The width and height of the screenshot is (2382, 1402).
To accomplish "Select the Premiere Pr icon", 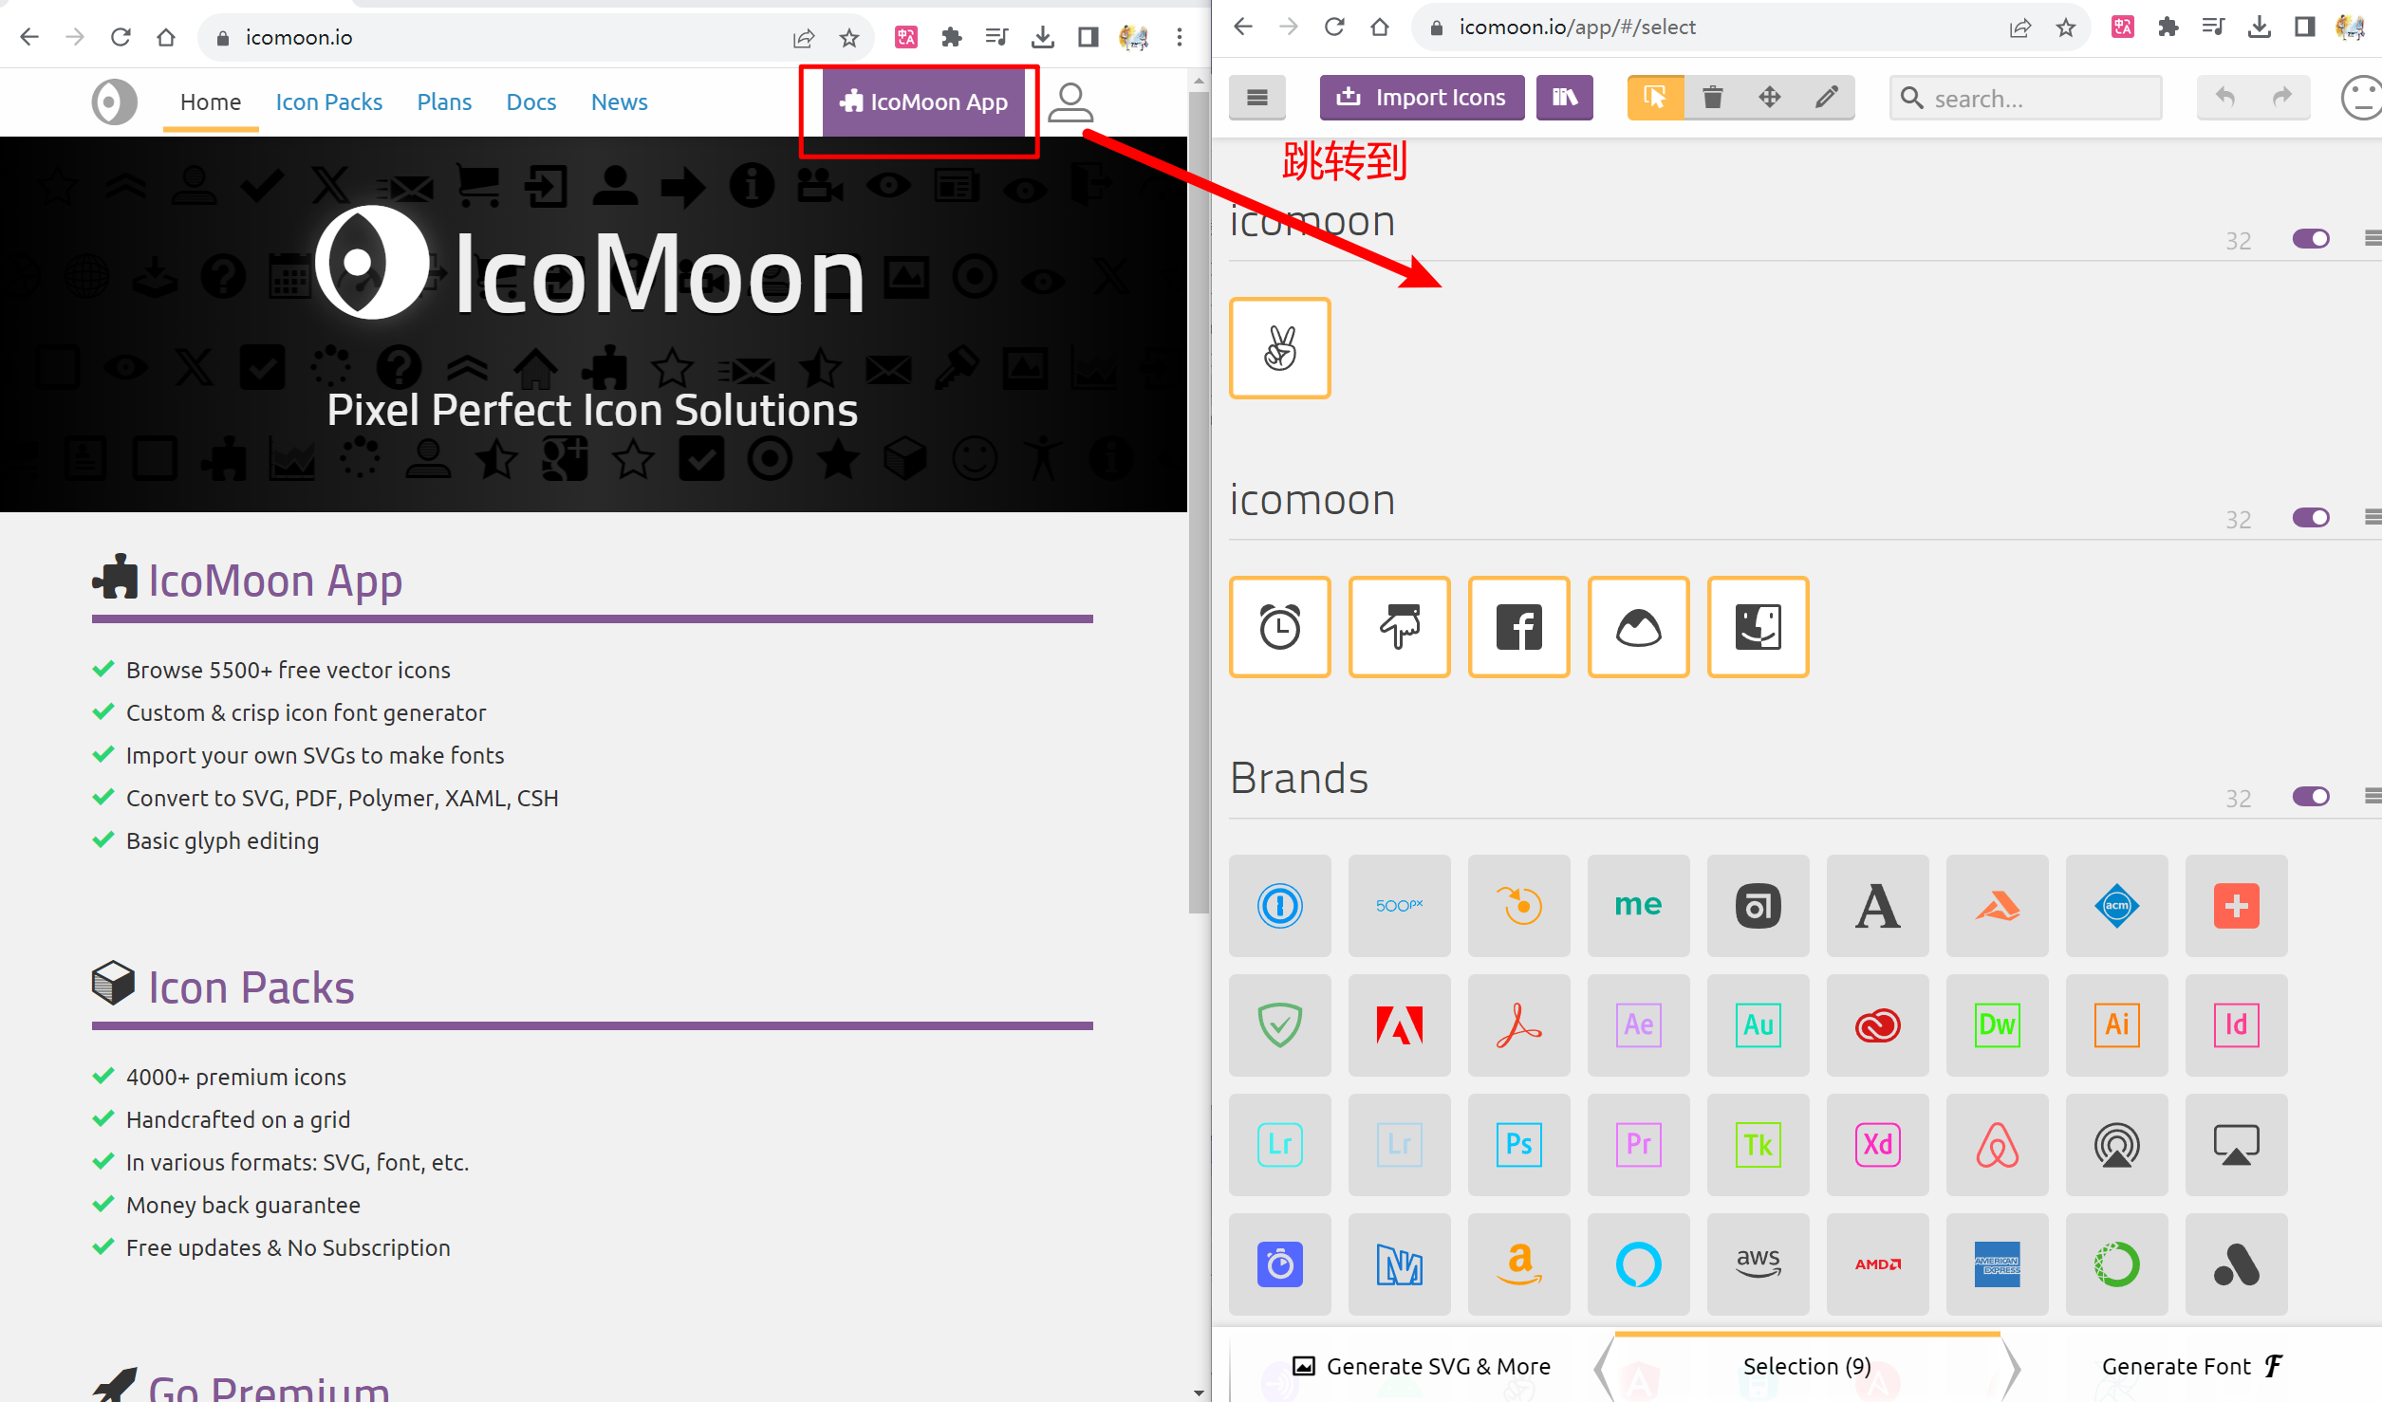I will [x=1638, y=1145].
